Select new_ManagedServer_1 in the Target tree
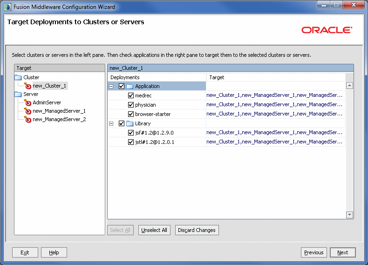 click(59, 111)
